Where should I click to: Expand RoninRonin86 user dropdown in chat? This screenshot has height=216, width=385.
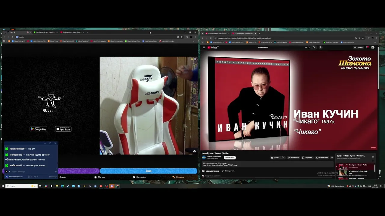point(26,149)
